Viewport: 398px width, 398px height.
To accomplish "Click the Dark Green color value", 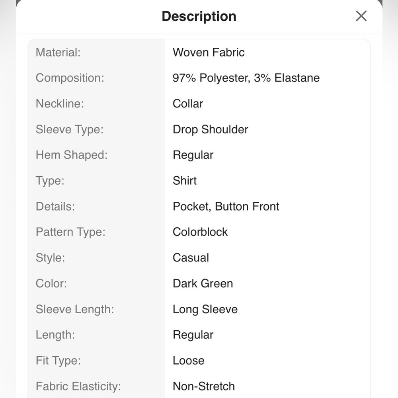I will (203, 283).
